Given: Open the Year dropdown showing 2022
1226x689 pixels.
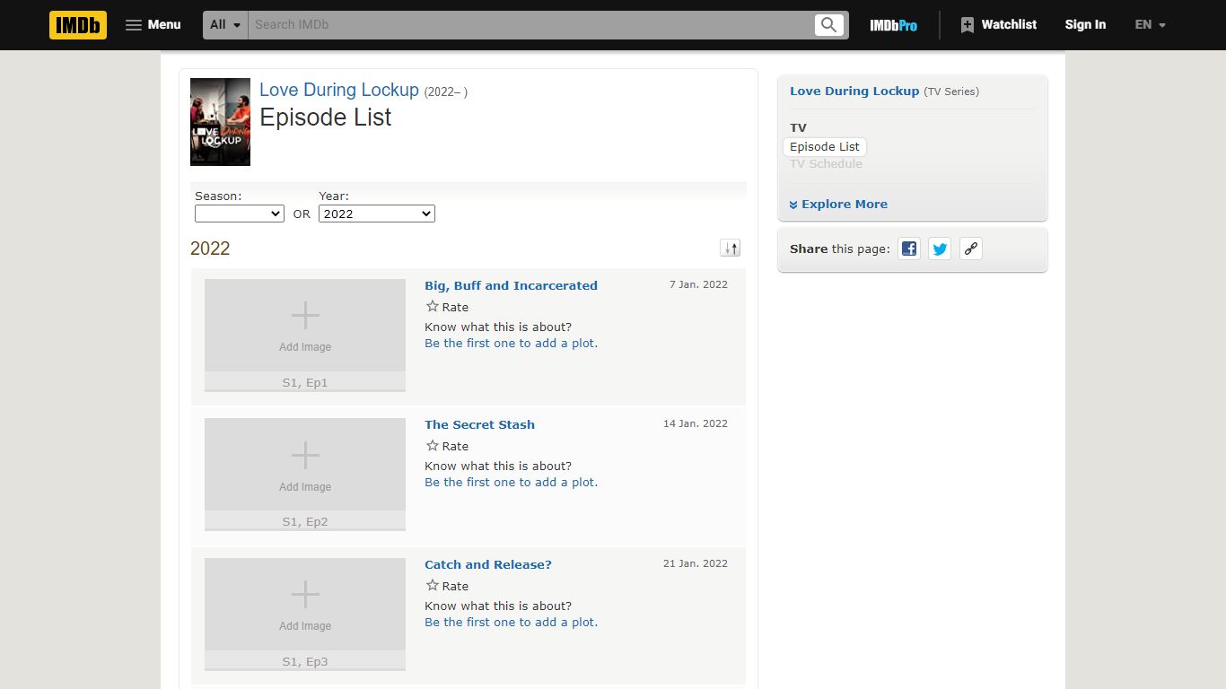Looking at the screenshot, I should 377,214.
